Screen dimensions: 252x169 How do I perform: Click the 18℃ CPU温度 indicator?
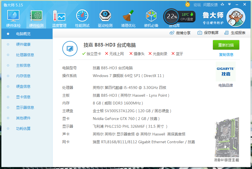tap(187, 17)
